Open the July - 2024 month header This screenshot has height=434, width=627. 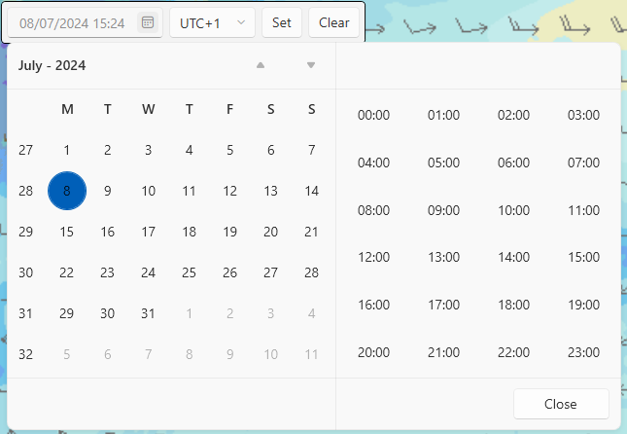[x=52, y=65]
